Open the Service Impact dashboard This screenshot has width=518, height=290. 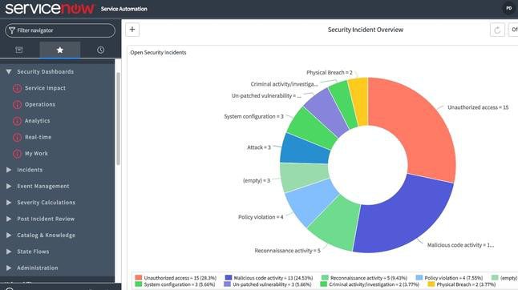click(x=45, y=88)
